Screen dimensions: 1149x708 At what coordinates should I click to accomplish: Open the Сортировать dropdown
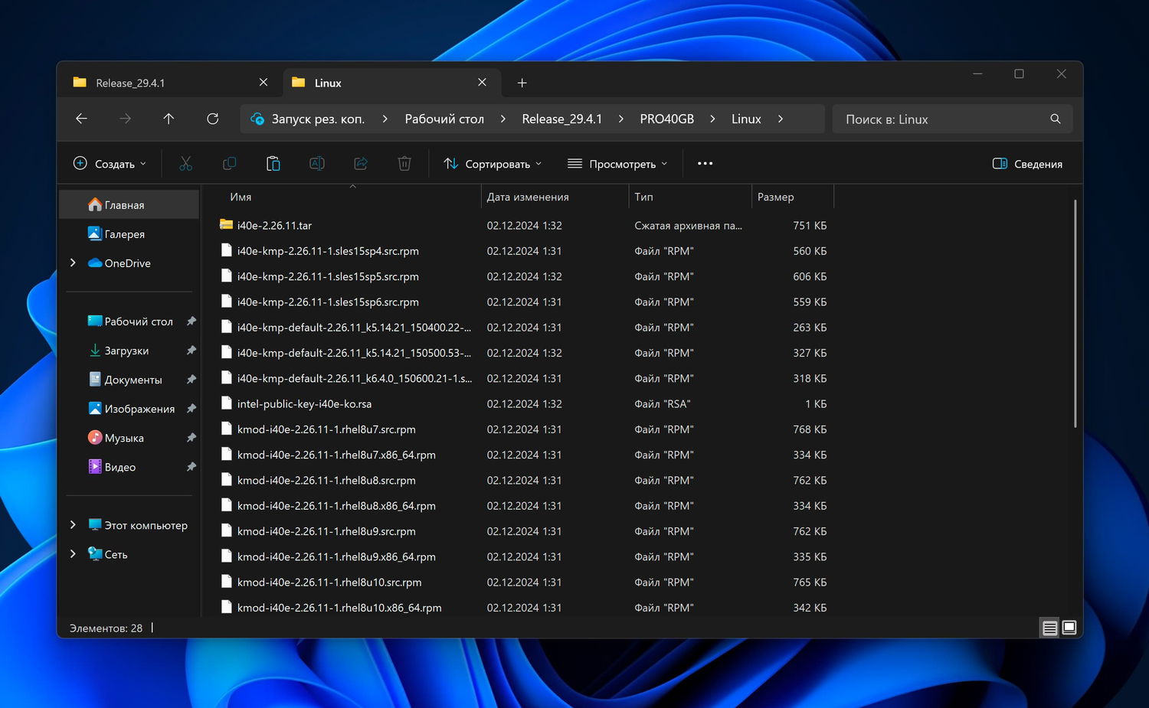point(493,164)
